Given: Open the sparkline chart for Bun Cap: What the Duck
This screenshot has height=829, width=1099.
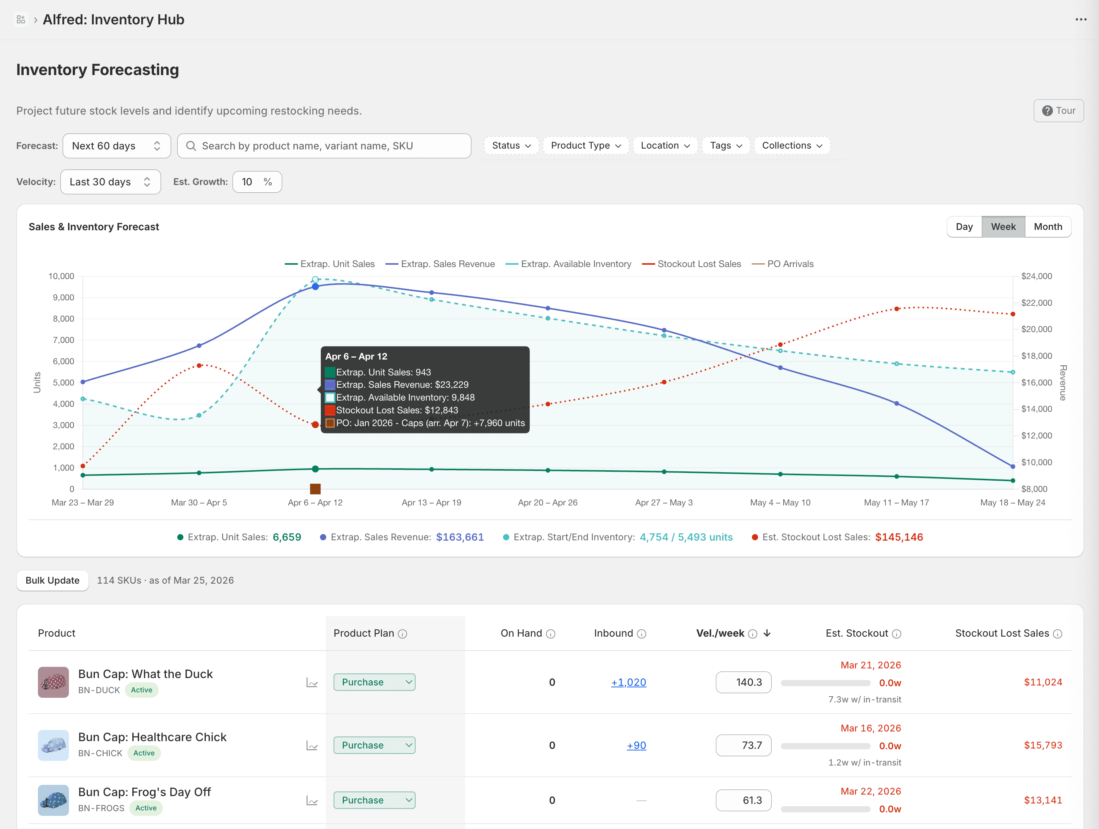Looking at the screenshot, I should 312,682.
